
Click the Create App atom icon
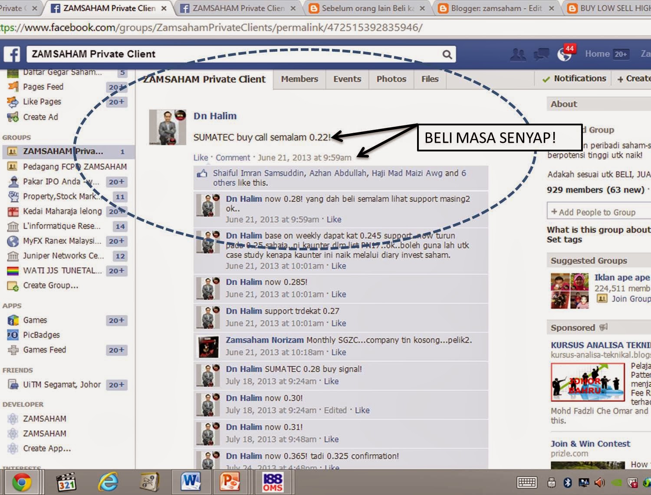(13, 448)
